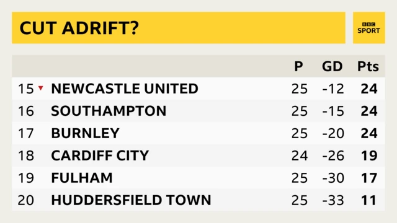Select the CUT ADRIFT? yellow title banner
This screenshot has width=397, height=223.
[179, 27]
